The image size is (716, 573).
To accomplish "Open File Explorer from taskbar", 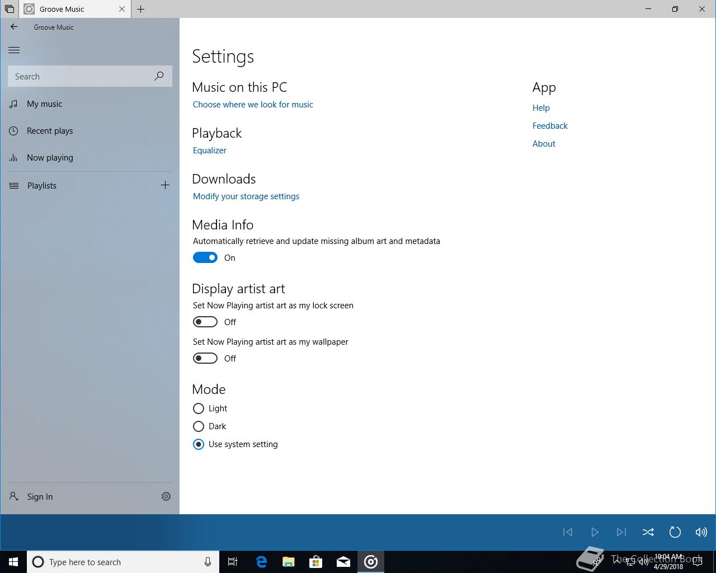I will pos(289,562).
